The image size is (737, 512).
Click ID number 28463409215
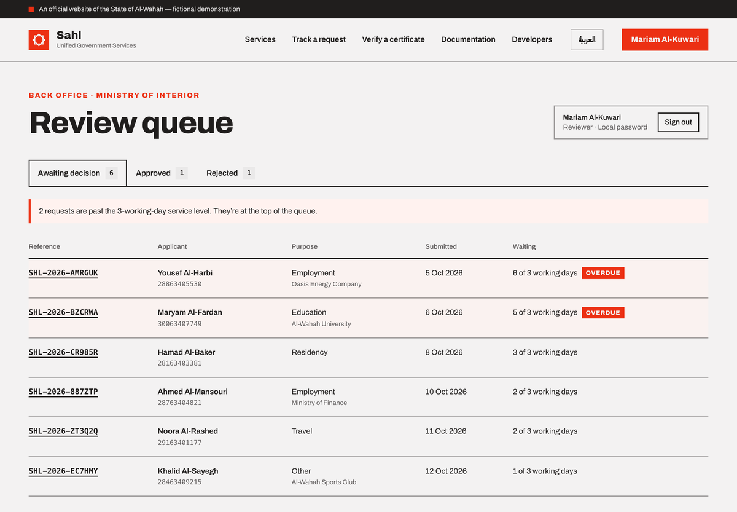179,482
